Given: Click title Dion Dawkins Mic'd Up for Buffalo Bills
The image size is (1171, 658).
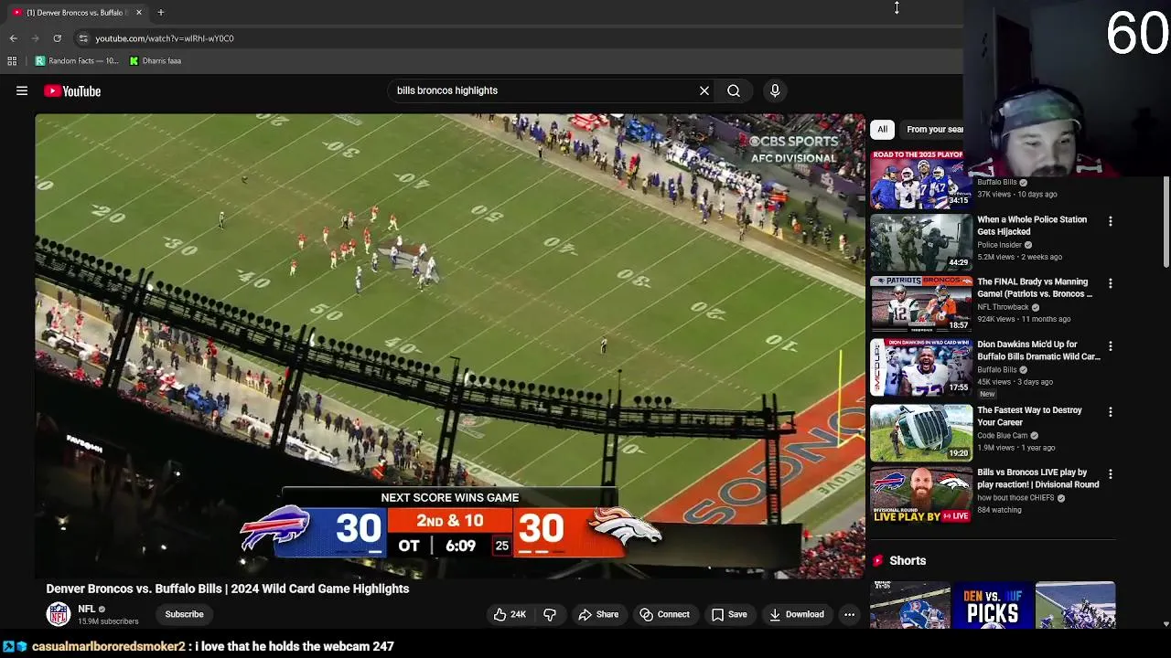Looking at the screenshot, I should point(1038,351).
